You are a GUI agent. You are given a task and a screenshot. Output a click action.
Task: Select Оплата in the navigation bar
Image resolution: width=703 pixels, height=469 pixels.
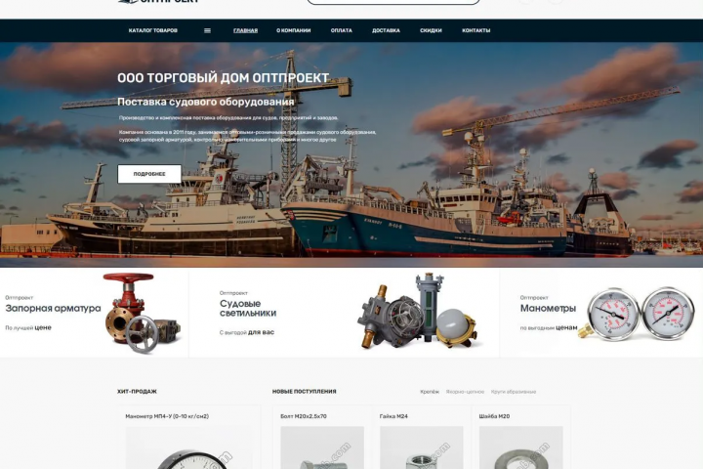(x=341, y=30)
